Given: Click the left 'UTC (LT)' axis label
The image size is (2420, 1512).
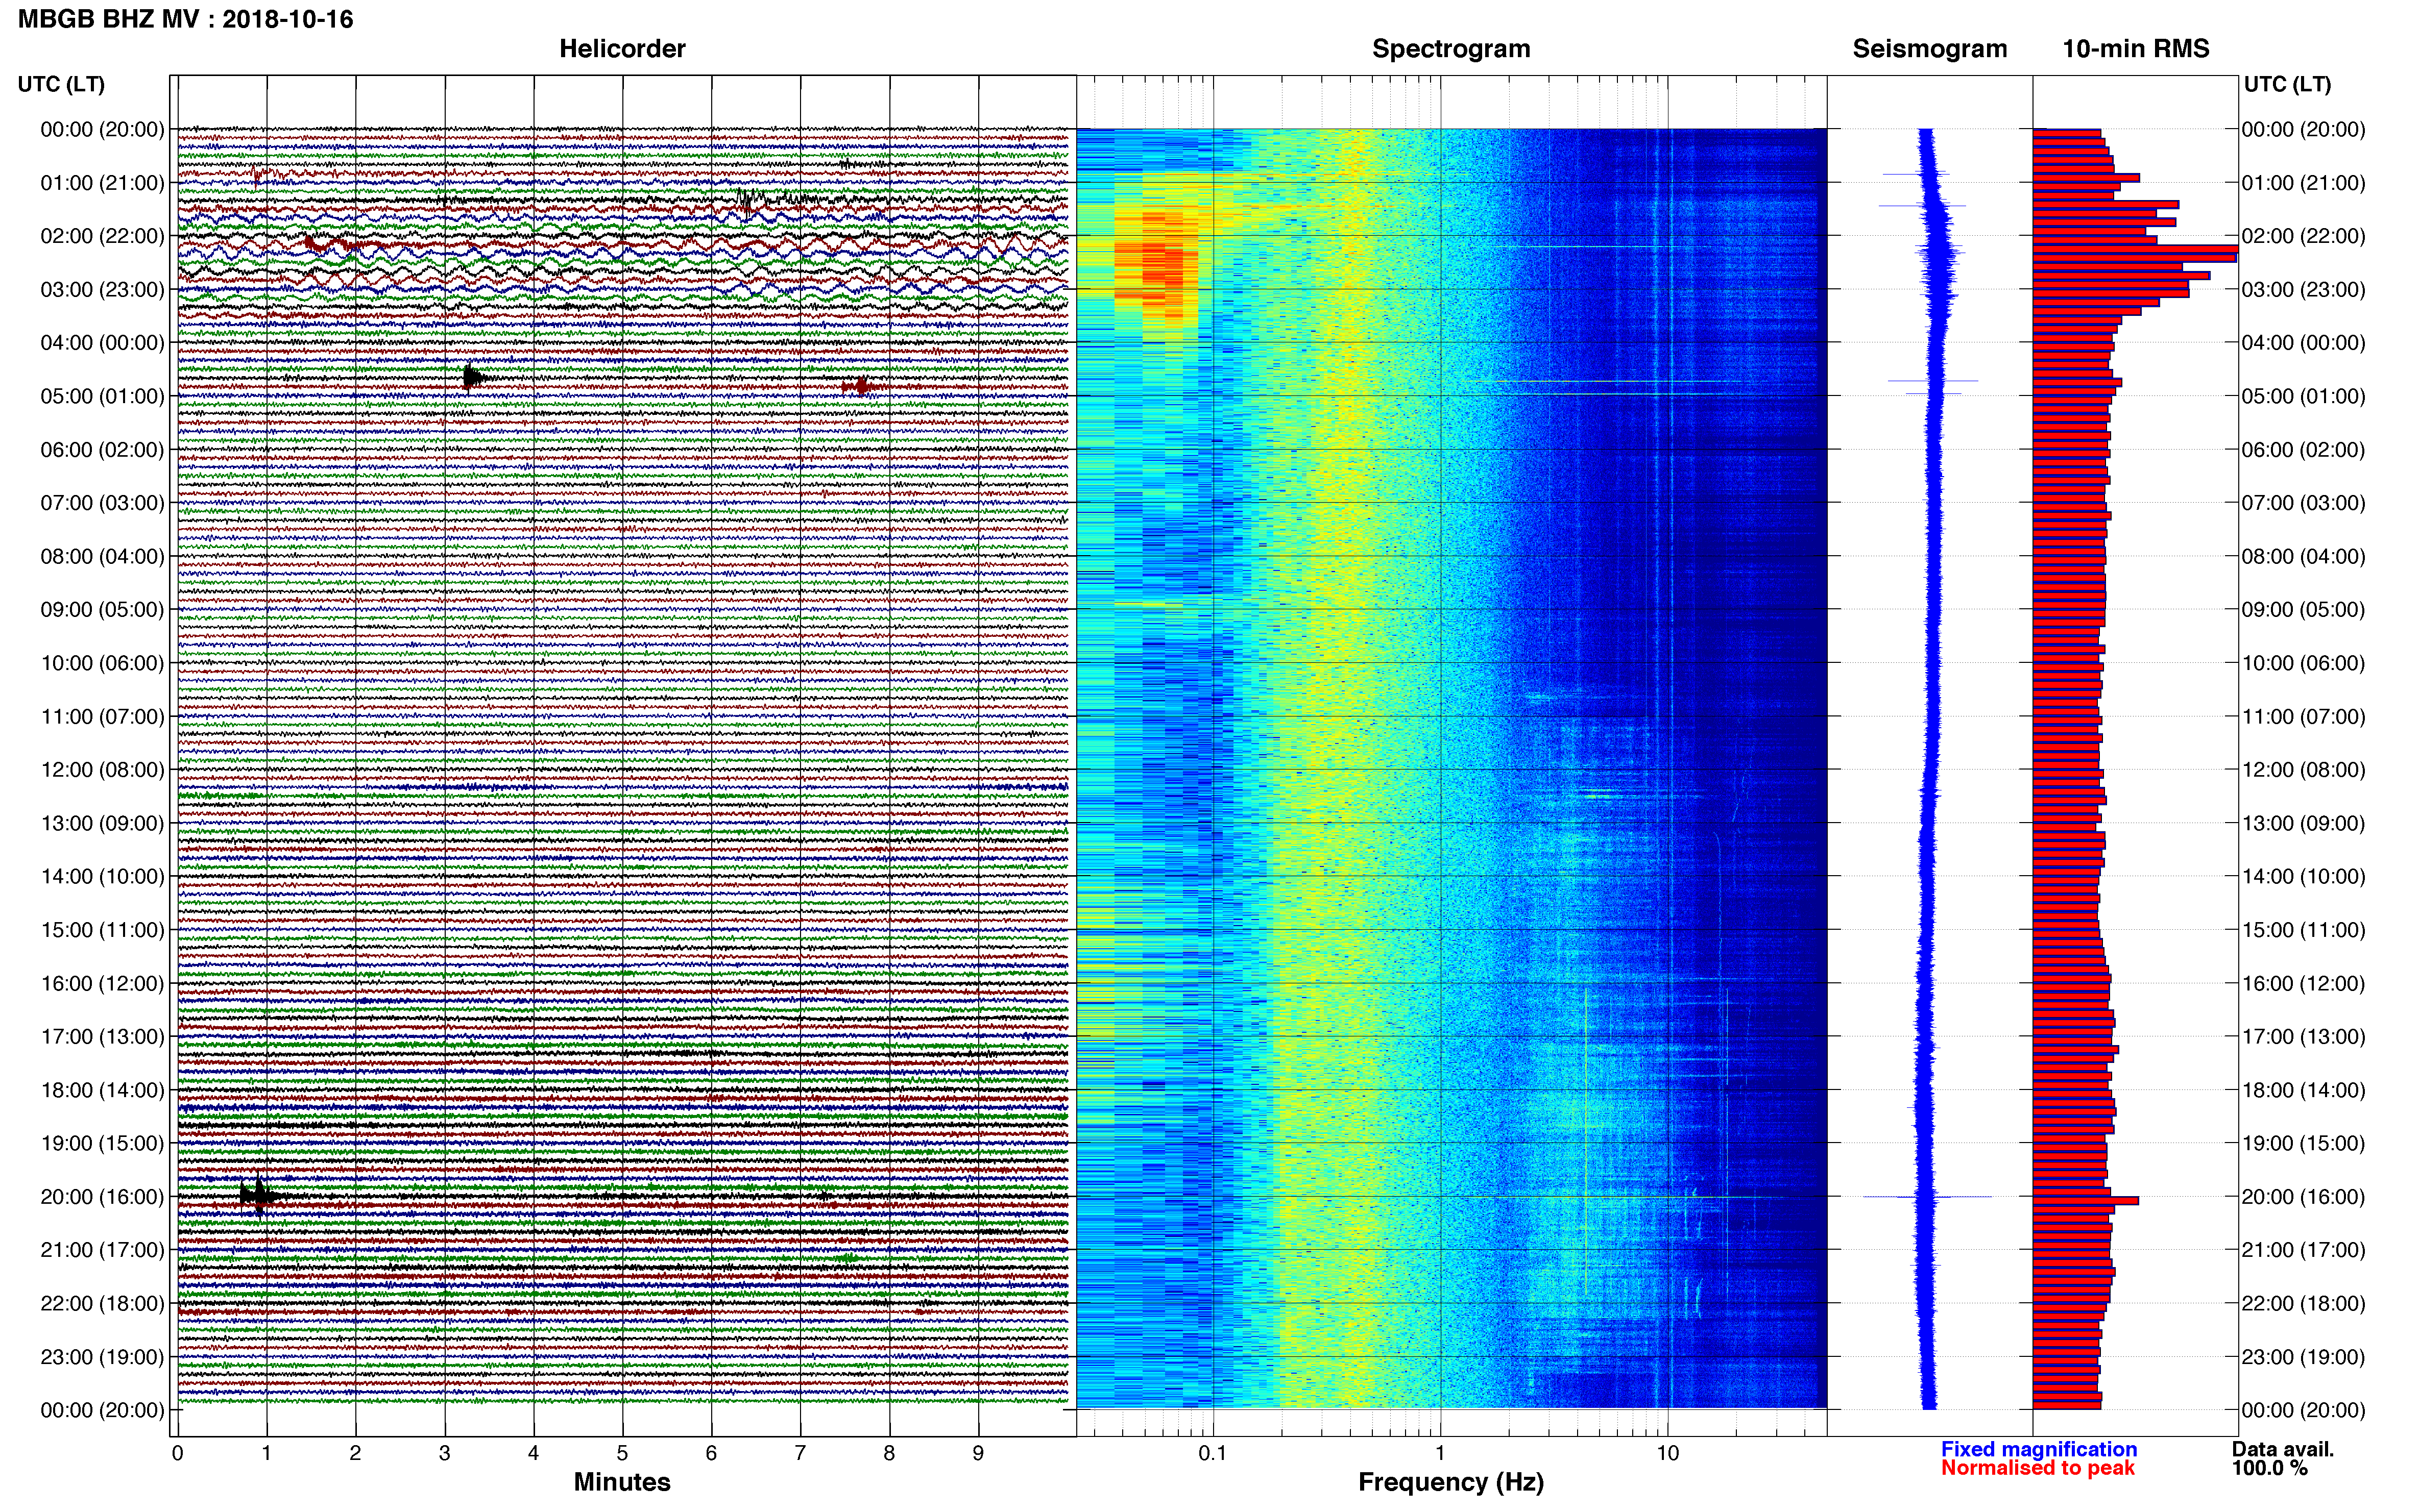Looking at the screenshot, I should [x=61, y=84].
